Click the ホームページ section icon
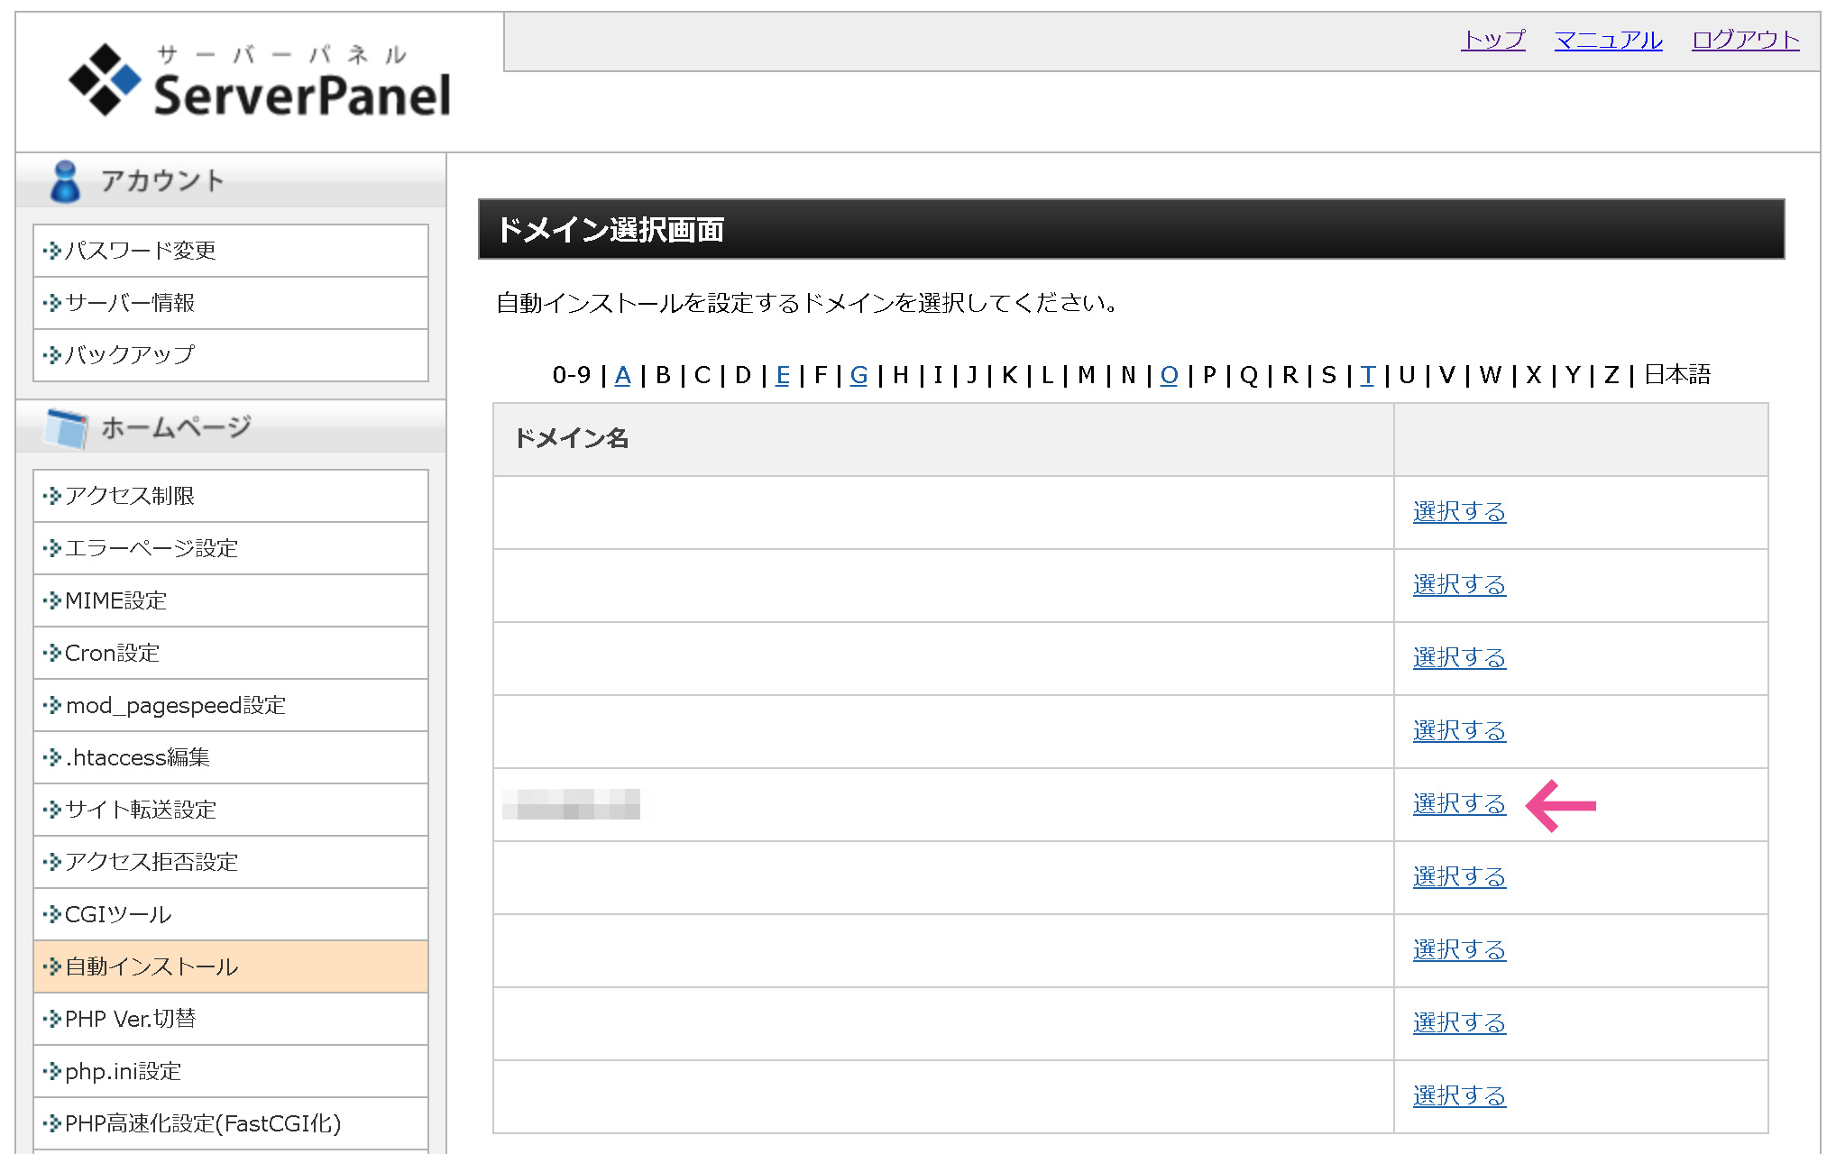Image resolution: width=1836 pixels, height=1154 pixels. pyautogui.click(x=67, y=427)
